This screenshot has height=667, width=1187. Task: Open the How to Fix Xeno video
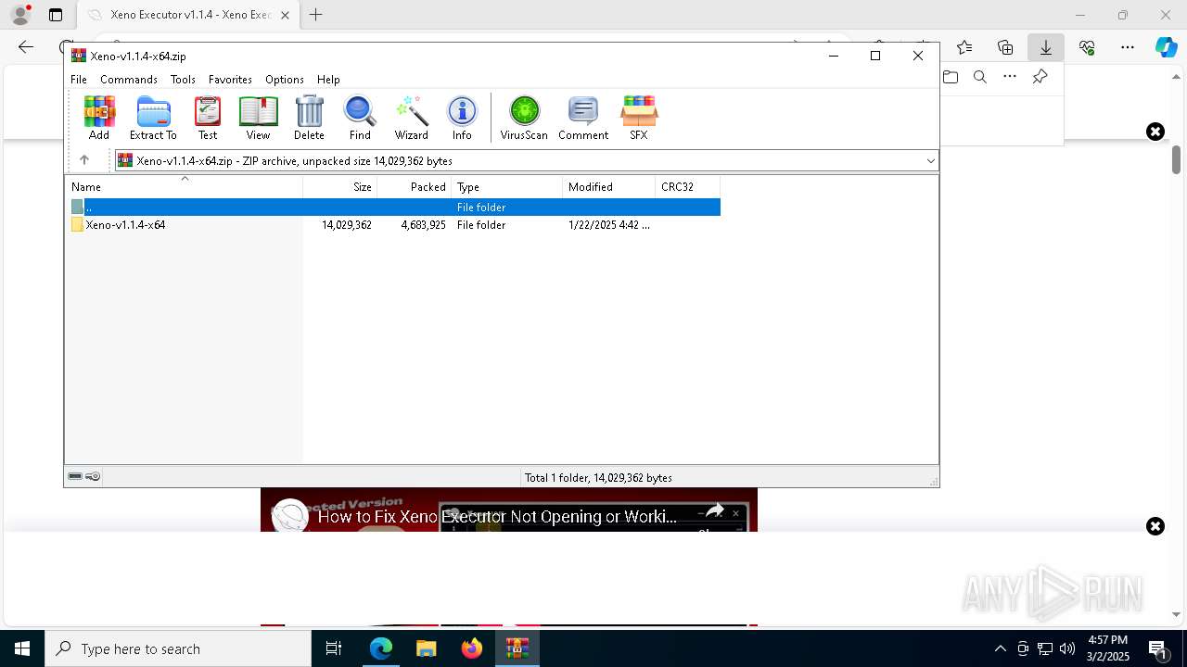click(x=497, y=516)
